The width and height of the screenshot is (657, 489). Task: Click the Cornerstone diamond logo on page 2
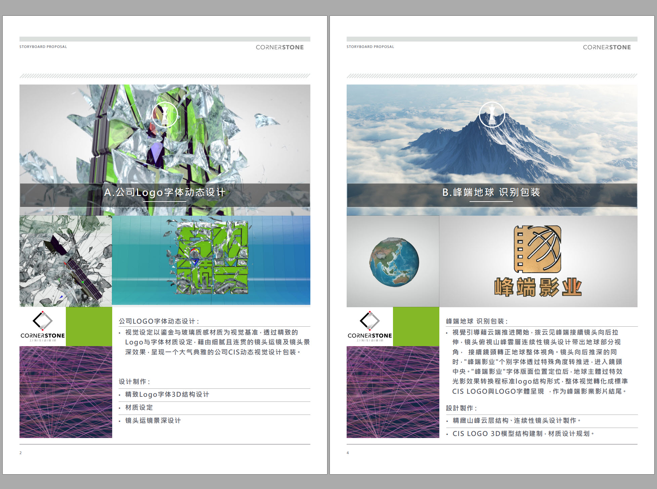(42, 321)
